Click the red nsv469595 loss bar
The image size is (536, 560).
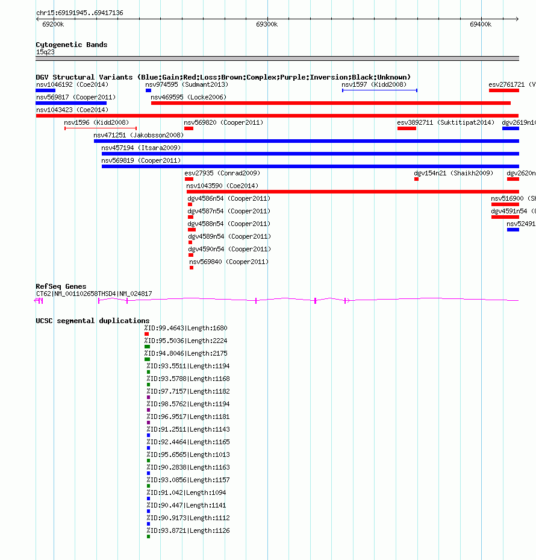coord(331,103)
